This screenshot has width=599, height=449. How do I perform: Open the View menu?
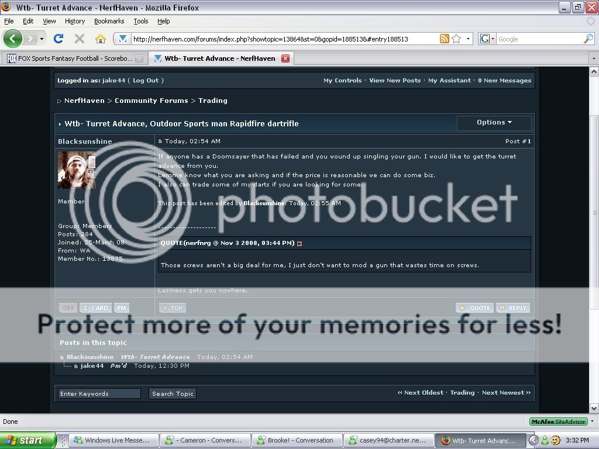click(49, 22)
